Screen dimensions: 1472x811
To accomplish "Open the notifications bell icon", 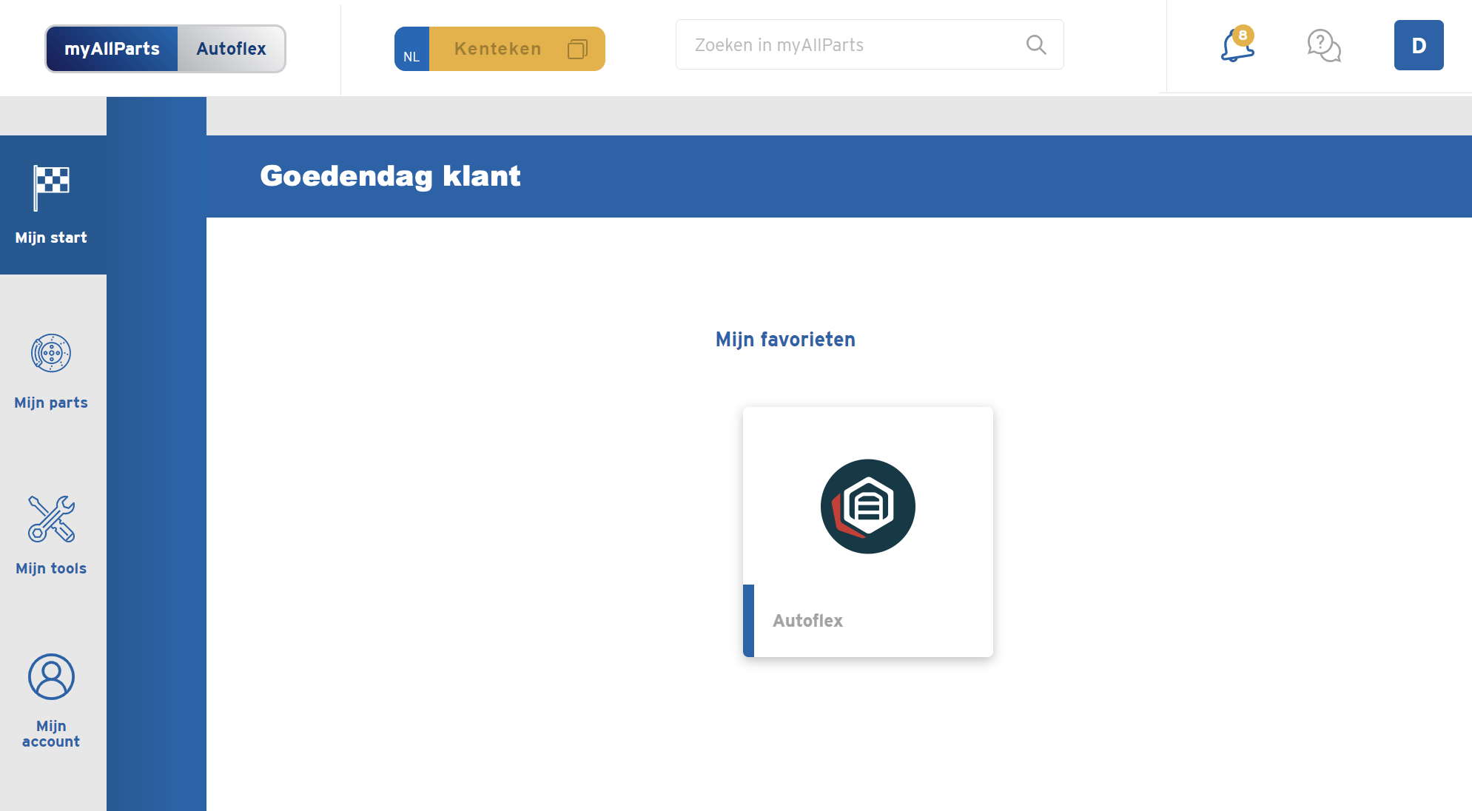I will click(1236, 47).
